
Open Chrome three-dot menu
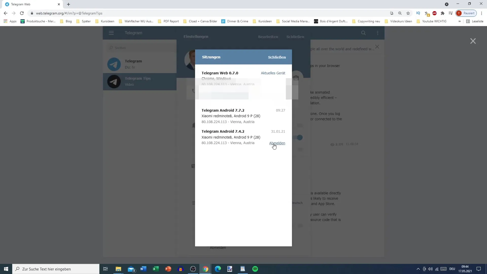(x=481, y=13)
